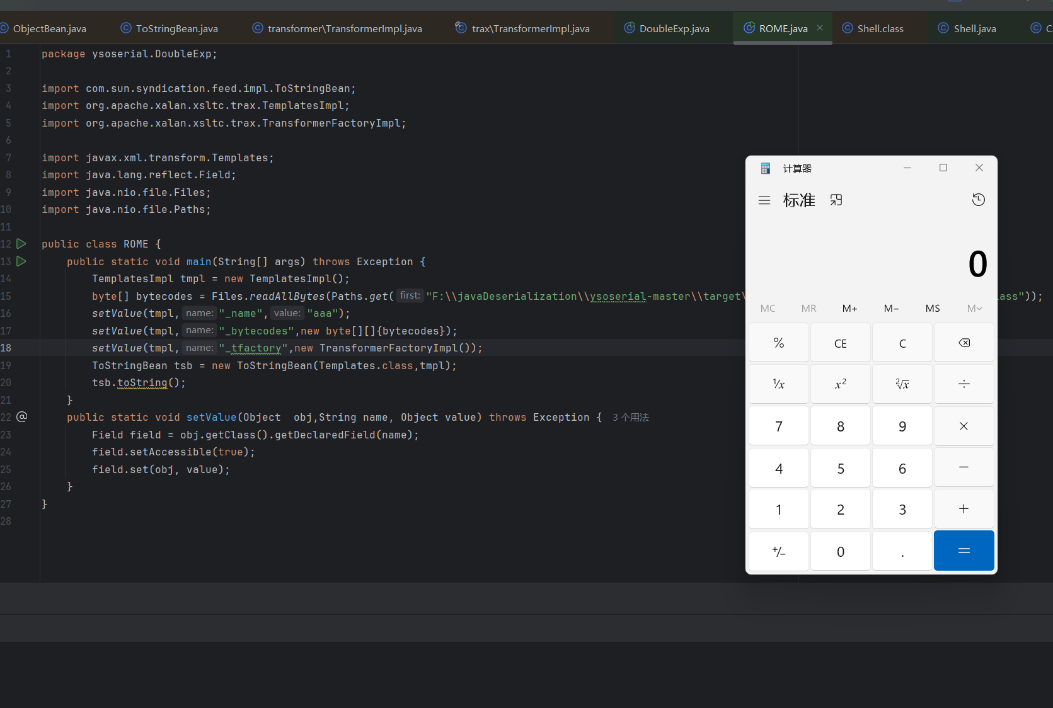The height and width of the screenshot is (708, 1053).
Task: Click the plus key
Action: 964,509
